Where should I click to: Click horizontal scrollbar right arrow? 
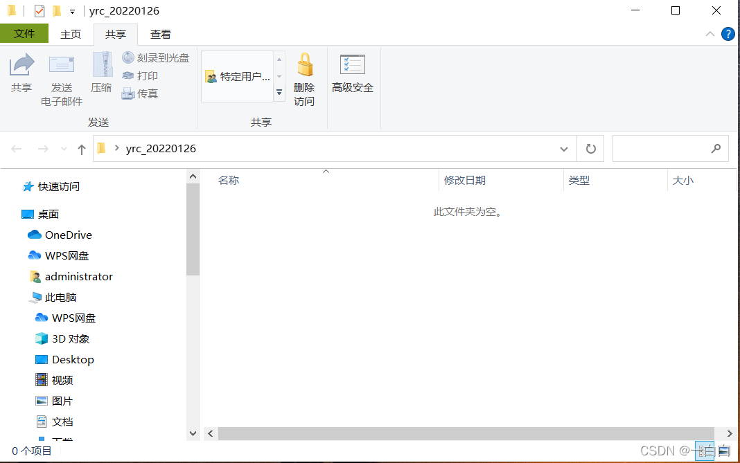tap(730, 433)
